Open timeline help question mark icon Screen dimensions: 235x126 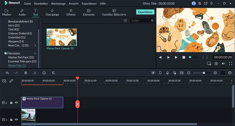click(230, 73)
